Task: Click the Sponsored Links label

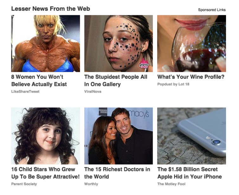Action: tap(212, 10)
